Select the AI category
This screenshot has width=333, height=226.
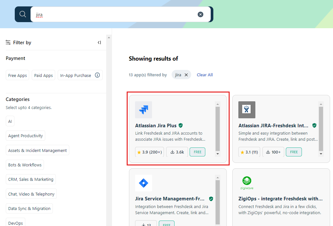coord(10,121)
